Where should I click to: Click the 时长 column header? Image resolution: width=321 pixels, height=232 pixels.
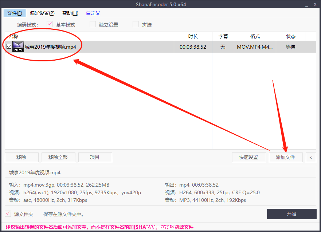point(193,36)
